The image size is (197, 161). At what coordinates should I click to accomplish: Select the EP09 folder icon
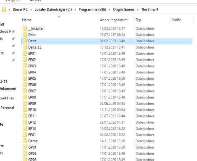pyautogui.click(x=25, y=104)
